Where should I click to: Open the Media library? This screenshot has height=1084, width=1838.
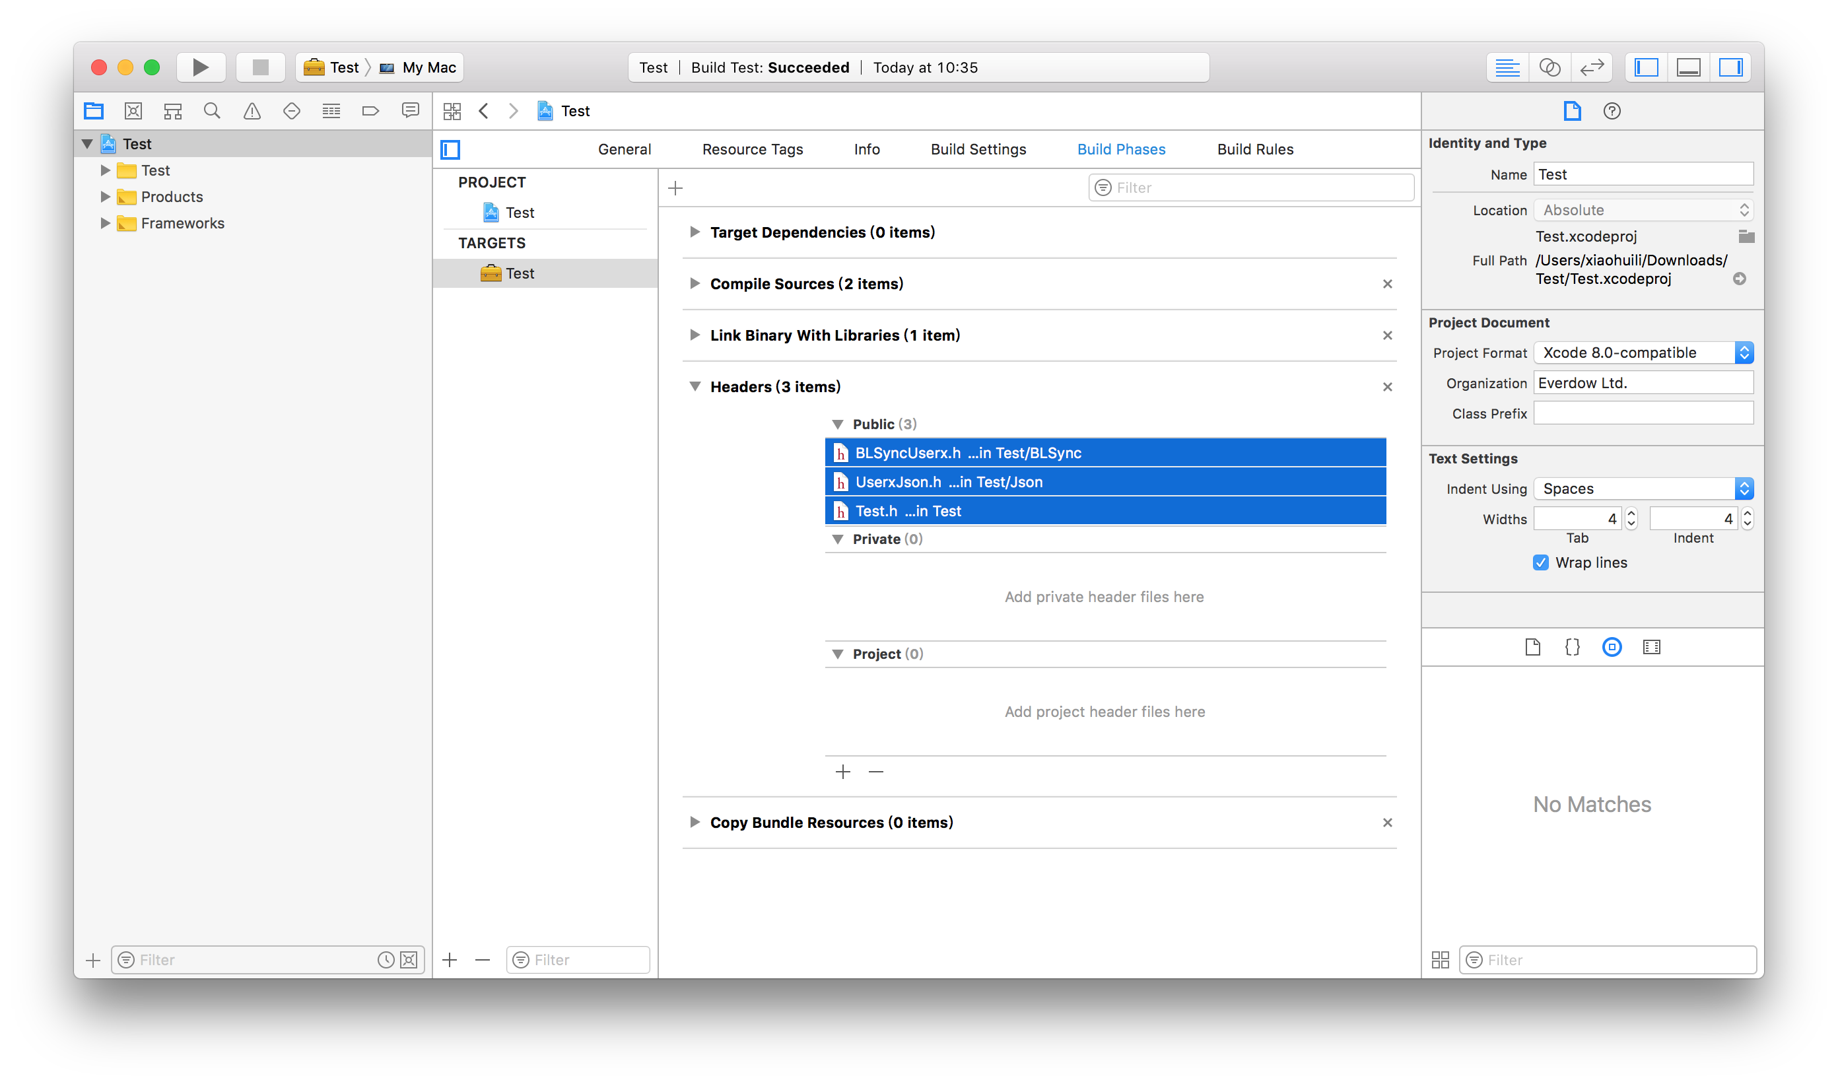point(1652,647)
